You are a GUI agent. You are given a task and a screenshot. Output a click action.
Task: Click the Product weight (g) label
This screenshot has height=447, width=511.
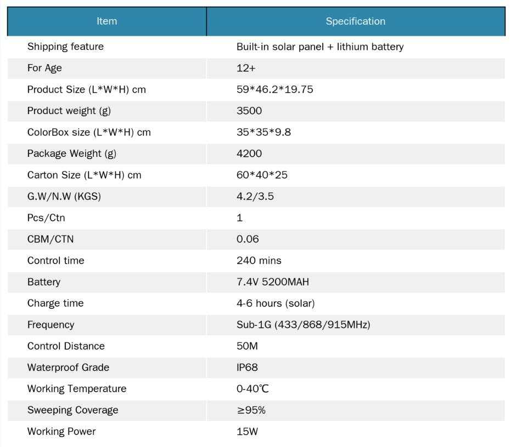pyautogui.click(x=69, y=111)
